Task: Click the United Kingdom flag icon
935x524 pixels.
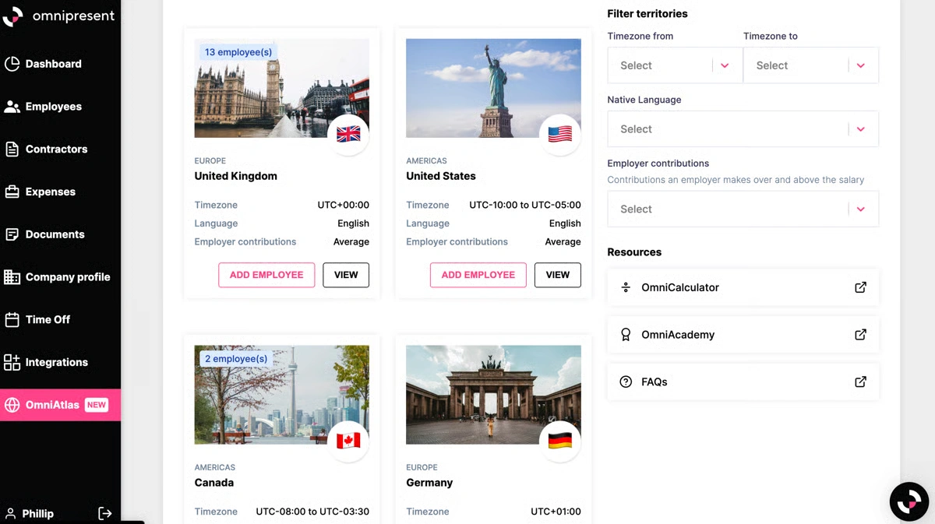Action: coord(348,134)
